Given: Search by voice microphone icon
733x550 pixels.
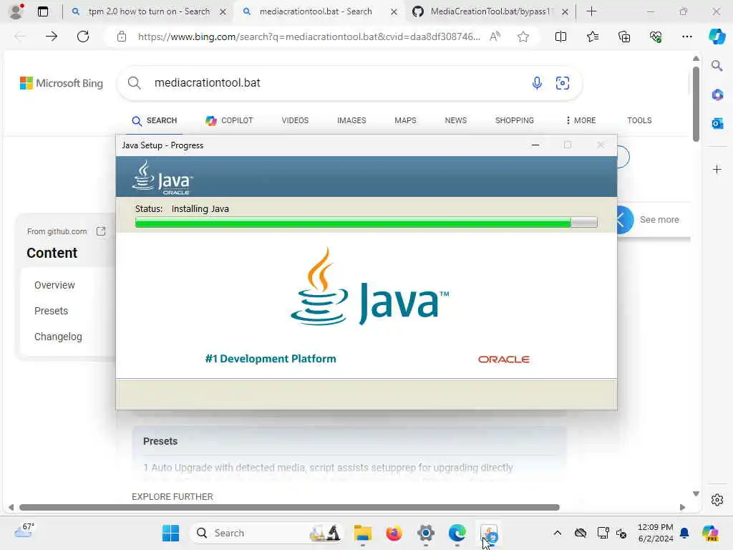Looking at the screenshot, I should tap(537, 83).
